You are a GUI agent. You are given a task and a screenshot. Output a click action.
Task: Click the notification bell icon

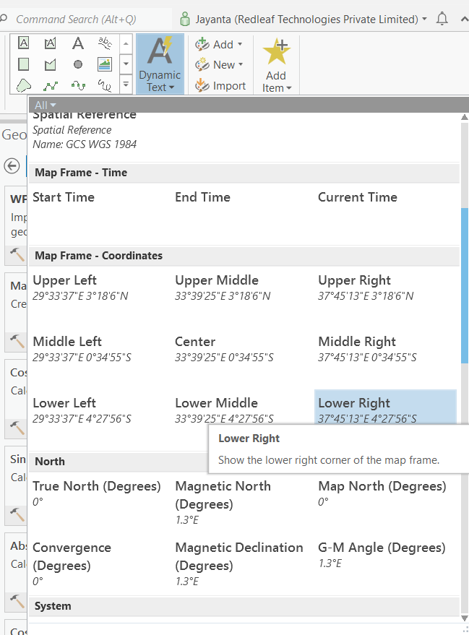point(442,18)
